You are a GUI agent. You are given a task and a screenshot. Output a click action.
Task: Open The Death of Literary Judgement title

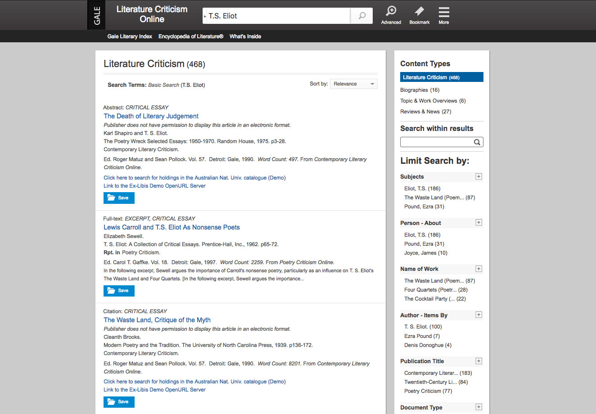pyautogui.click(x=151, y=116)
